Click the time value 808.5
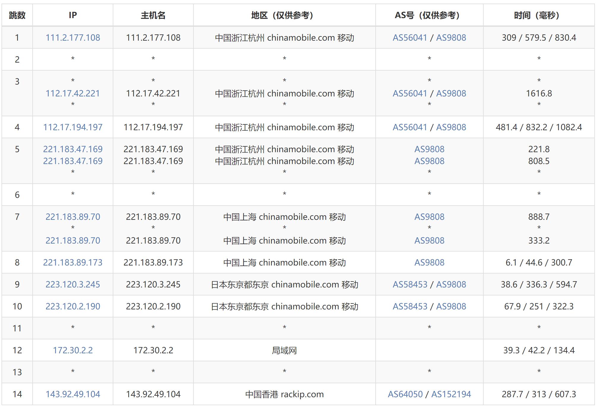Viewport: 597px width, 407px height. (539, 161)
